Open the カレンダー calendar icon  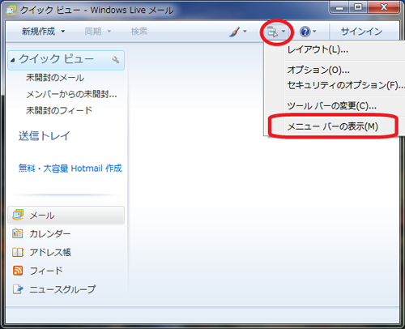[x=18, y=233]
